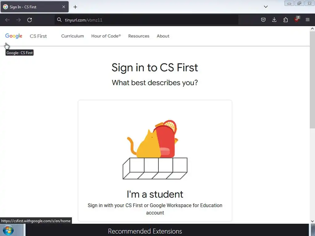Open the Hour of Code menu item
The image size is (315, 236).
106,36
